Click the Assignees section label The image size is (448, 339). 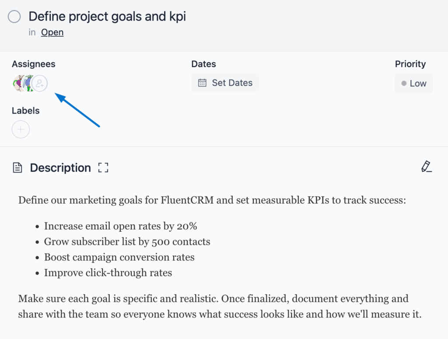[34, 64]
